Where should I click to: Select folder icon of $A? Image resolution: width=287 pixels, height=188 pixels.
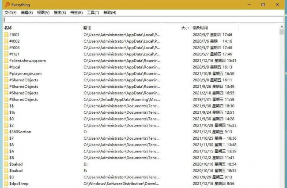tap(7, 151)
